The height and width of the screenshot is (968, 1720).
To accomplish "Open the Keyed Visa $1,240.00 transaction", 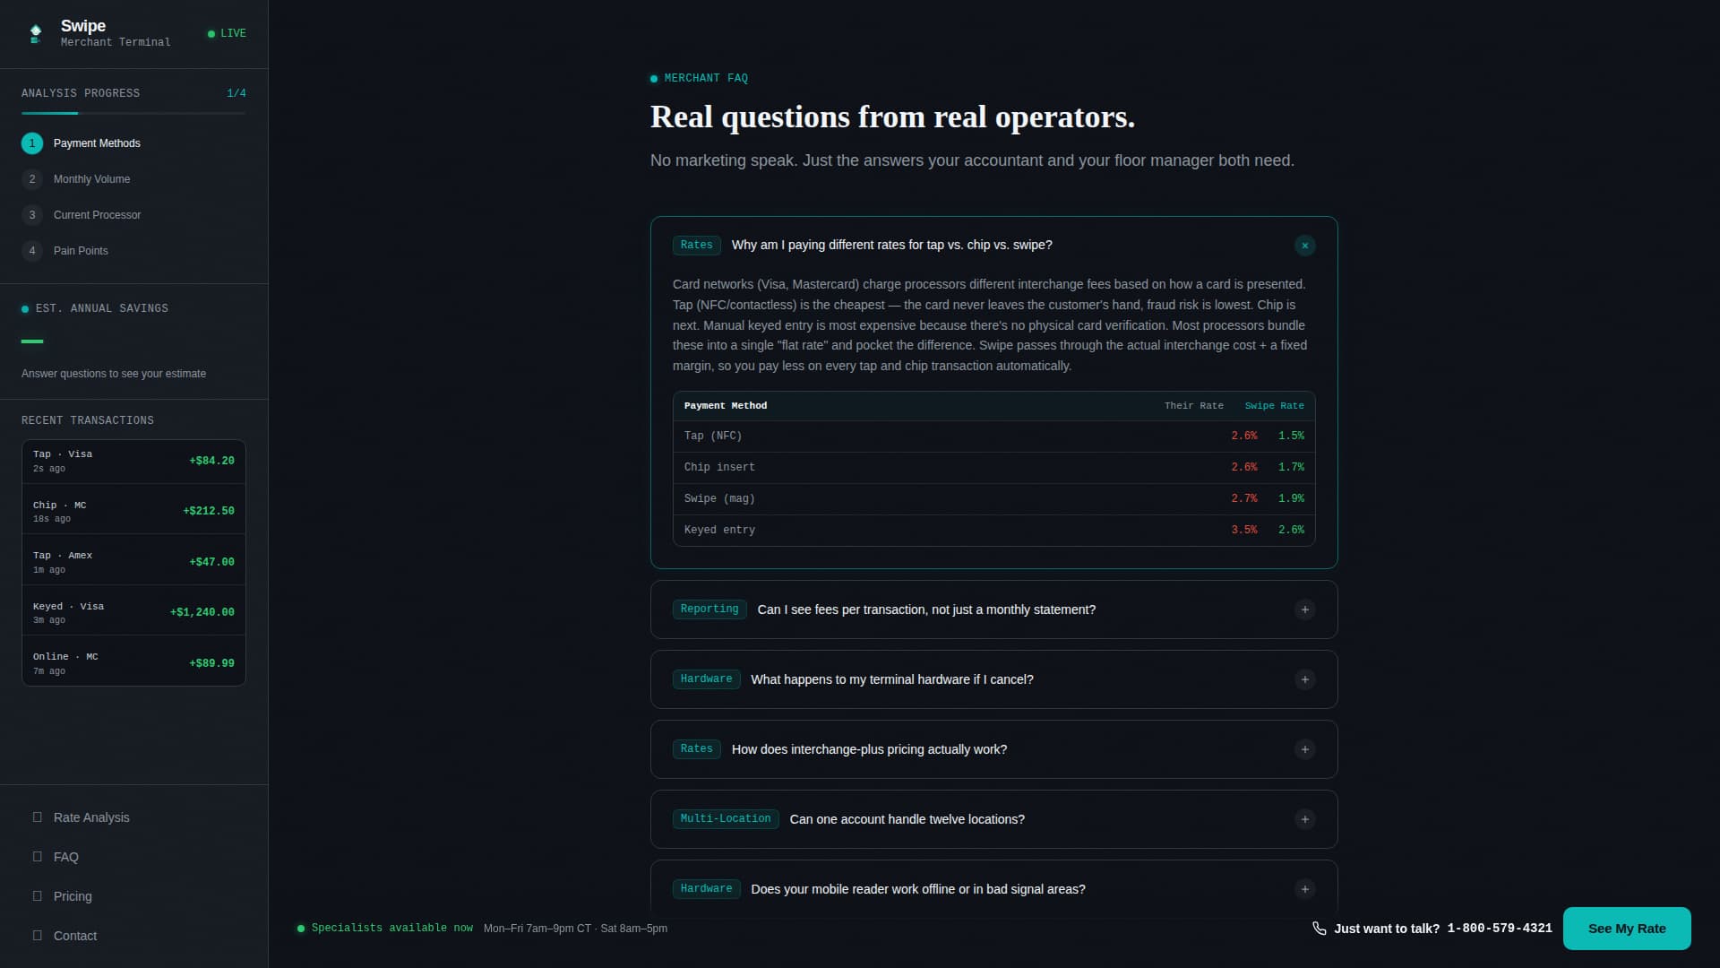I will 133,612.
